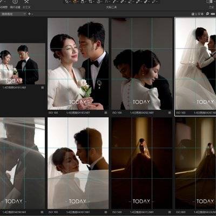Click the adjustments icon beside file 04307.NEF
The height and width of the screenshot is (216, 216).
tap(106, 212)
